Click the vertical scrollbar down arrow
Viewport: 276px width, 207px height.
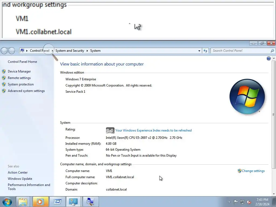pyautogui.click(x=274, y=194)
